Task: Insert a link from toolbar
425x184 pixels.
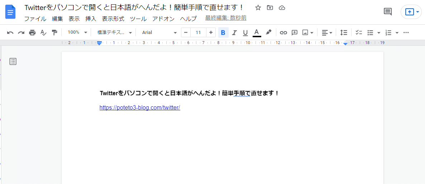Action: [x=283, y=33]
